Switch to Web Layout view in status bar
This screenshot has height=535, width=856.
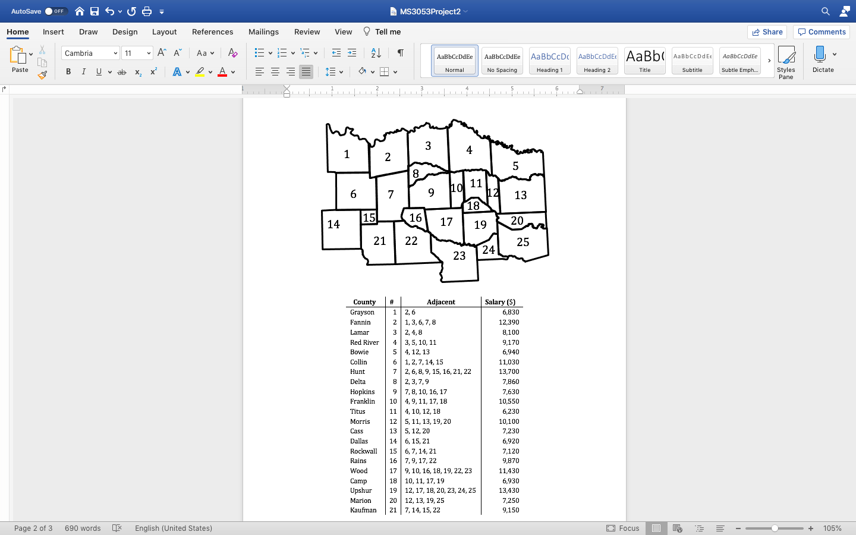677,528
